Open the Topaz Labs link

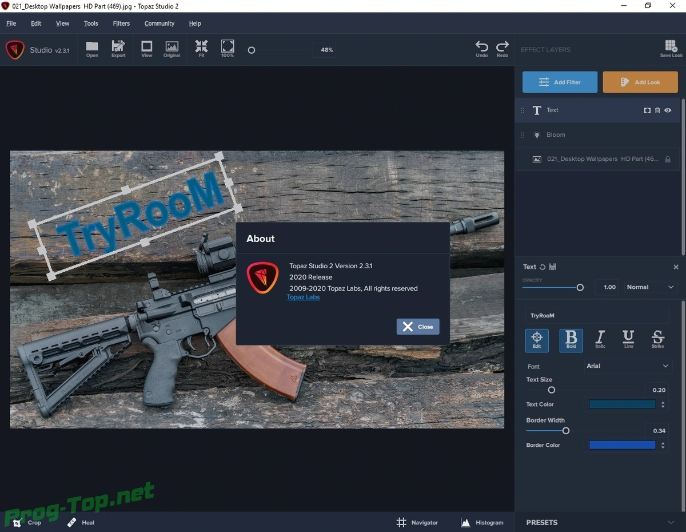(303, 297)
